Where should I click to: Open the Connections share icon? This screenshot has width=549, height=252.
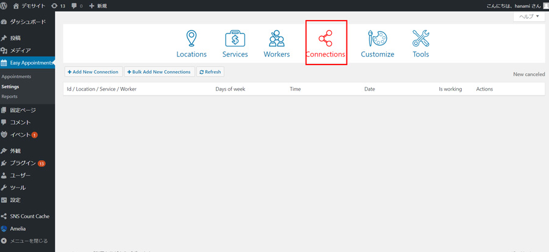pos(325,38)
